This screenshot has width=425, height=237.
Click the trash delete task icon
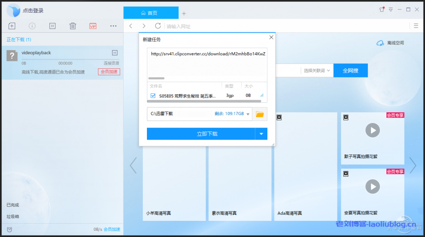(x=73, y=26)
